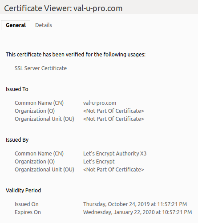The height and width of the screenshot is (223, 198).
Task: Click Issued By Common Name (CN) label
Action: [x=39, y=154]
